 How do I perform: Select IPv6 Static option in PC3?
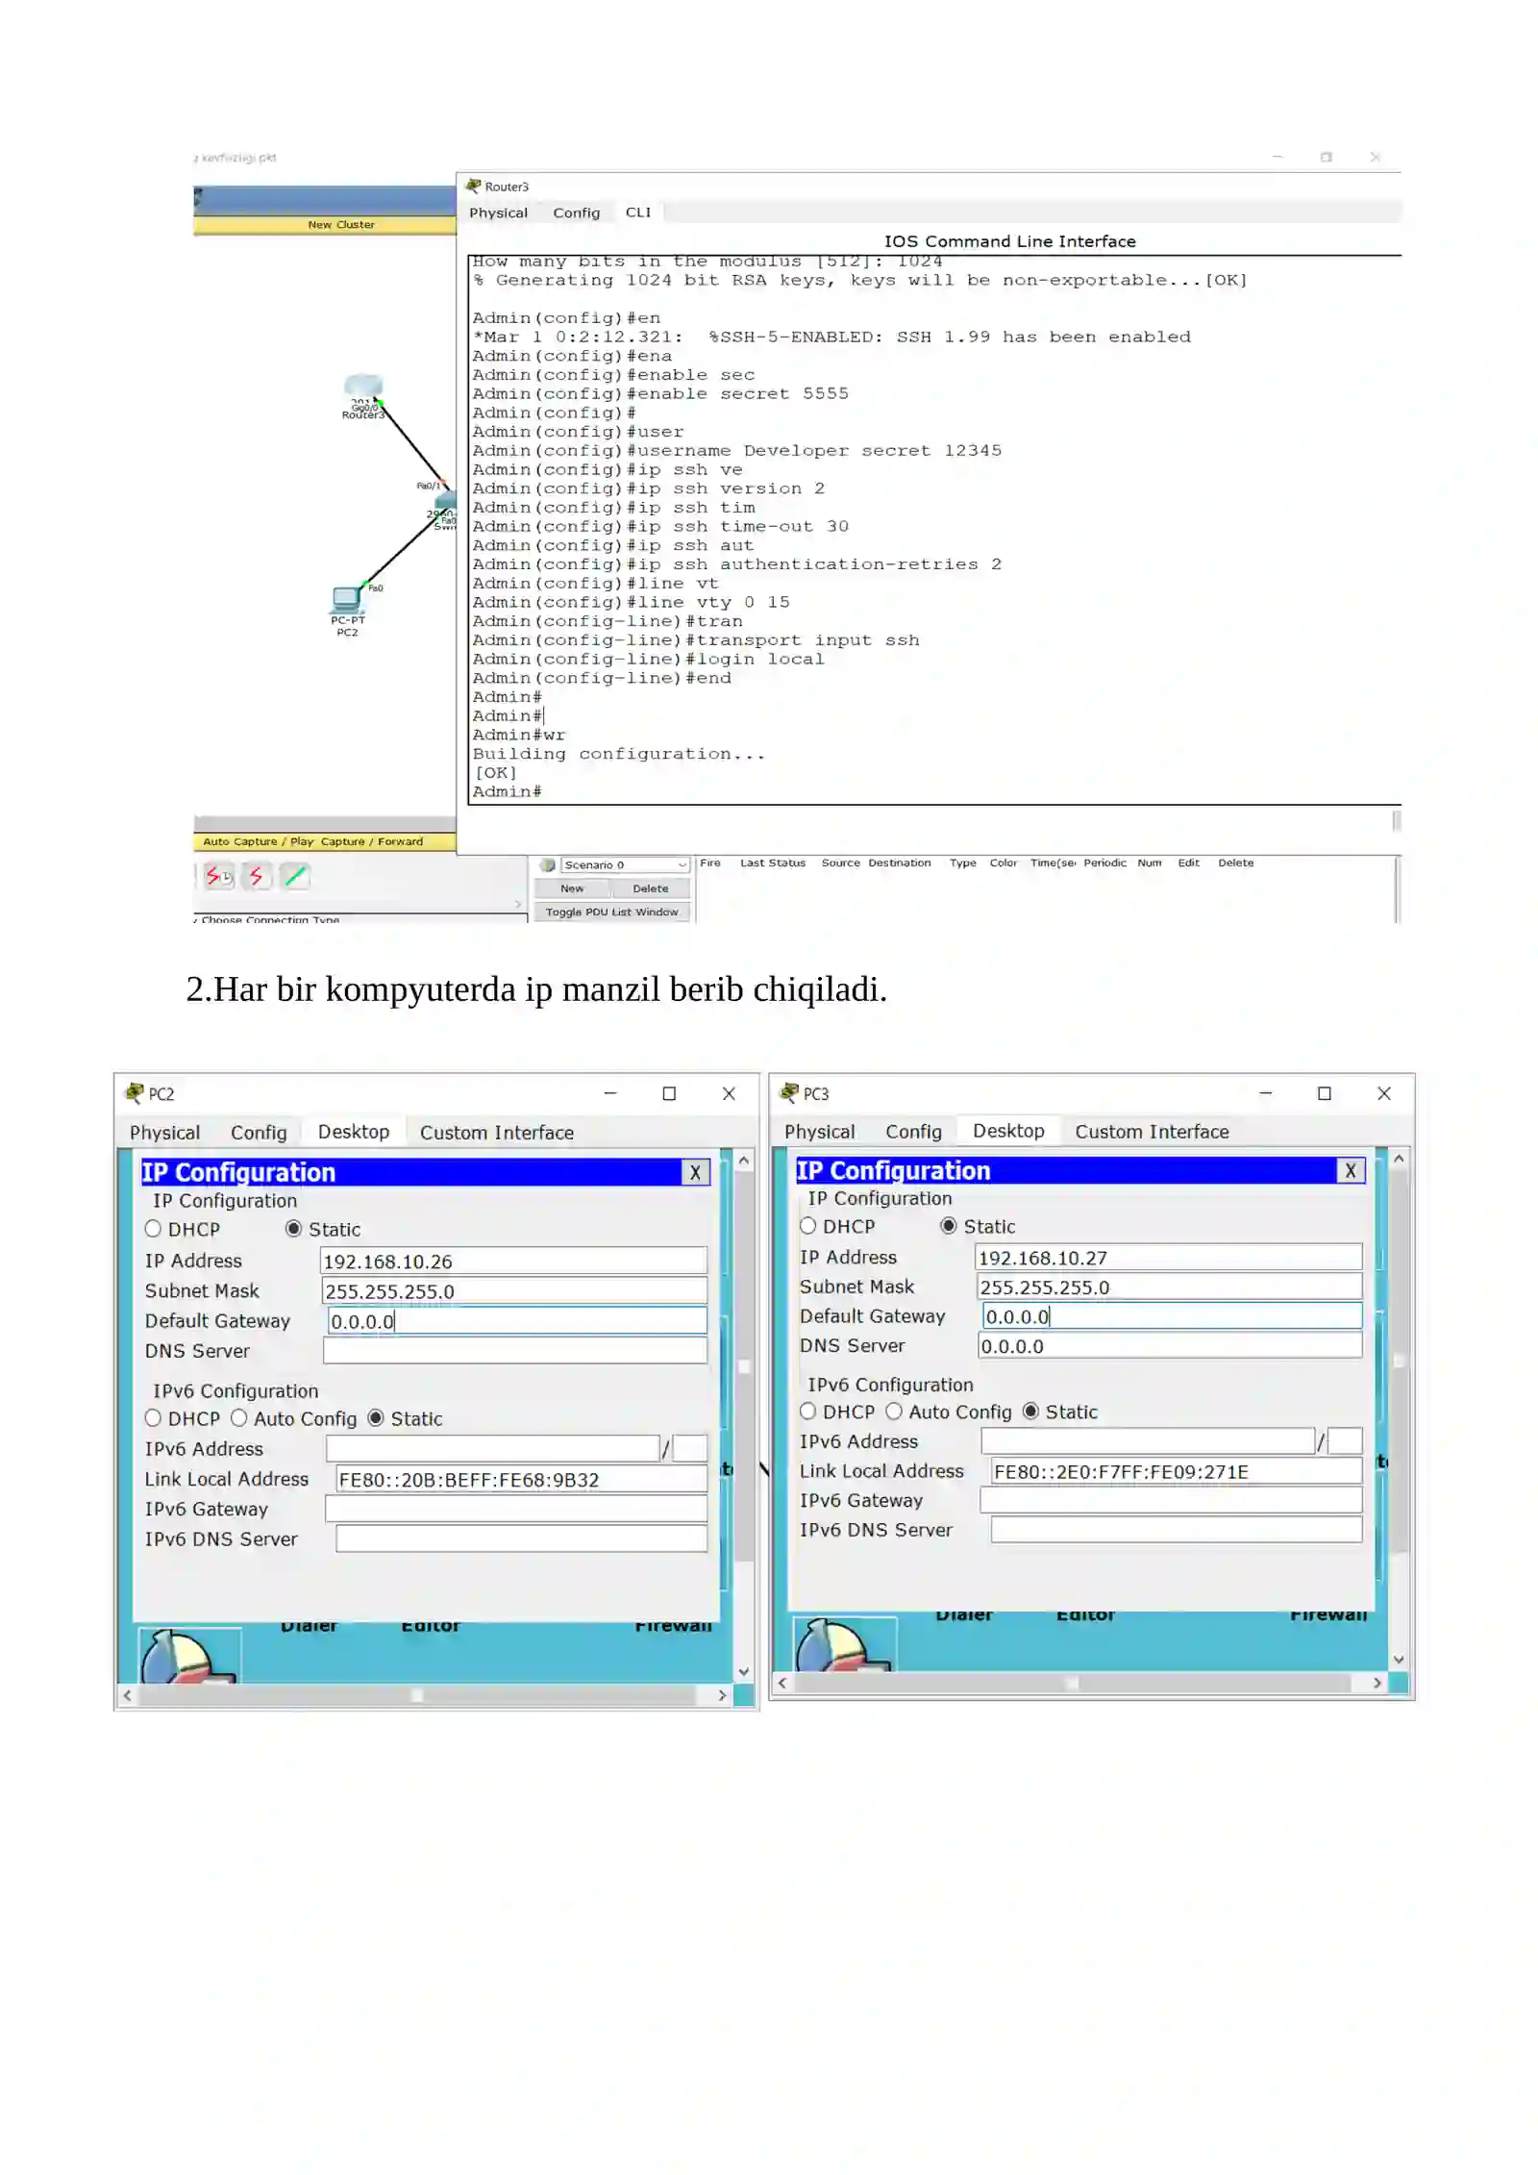[x=1030, y=1412]
